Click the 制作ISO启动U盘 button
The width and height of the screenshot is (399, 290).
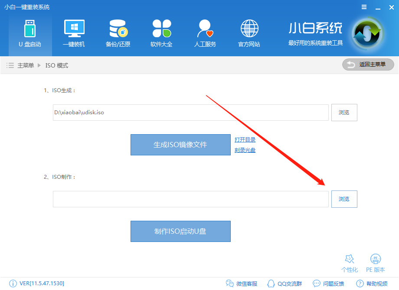(x=180, y=231)
